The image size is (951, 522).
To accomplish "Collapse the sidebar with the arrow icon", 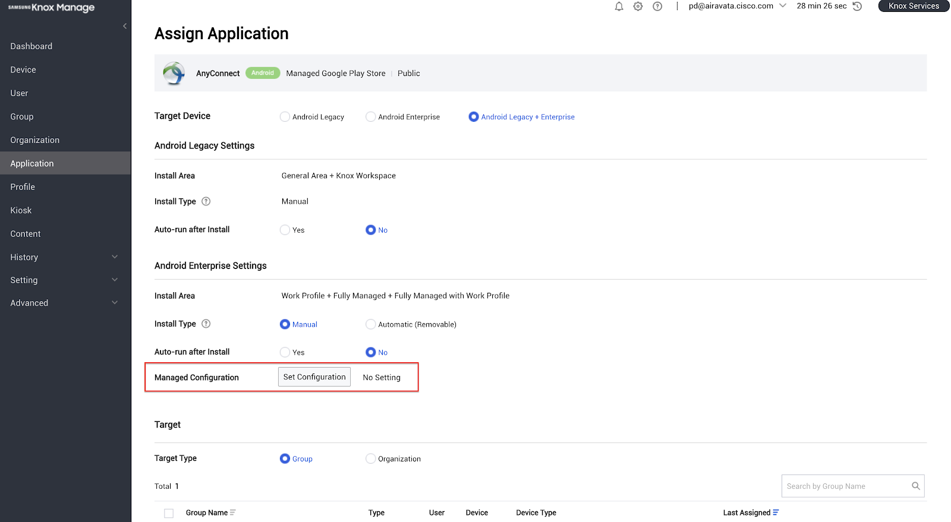I will coord(125,26).
